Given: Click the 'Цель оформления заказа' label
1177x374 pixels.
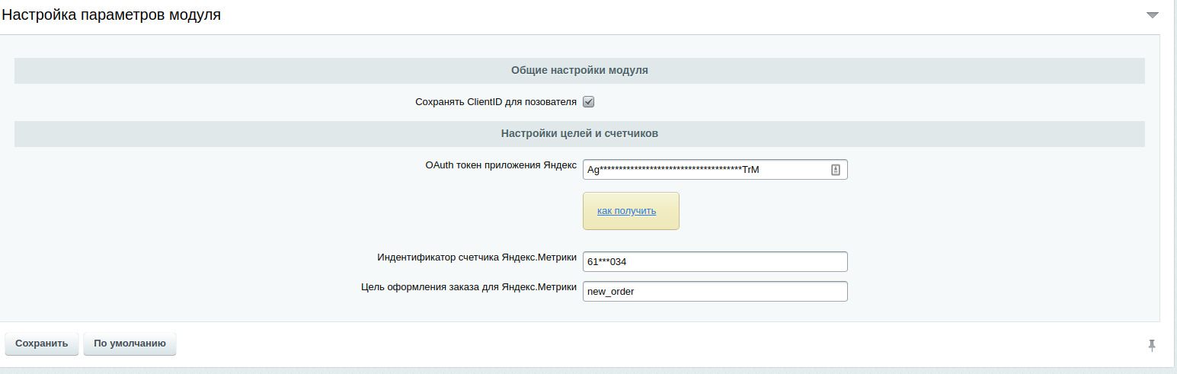Looking at the screenshot, I should click(x=469, y=287).
